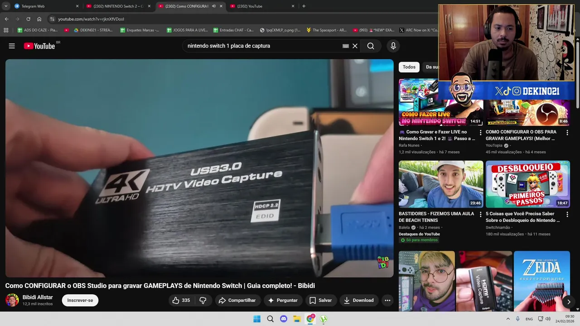The width and height of the screenshot is (580, 326).
Task: Open the browser home page button
Action: (x=39, y=19)
